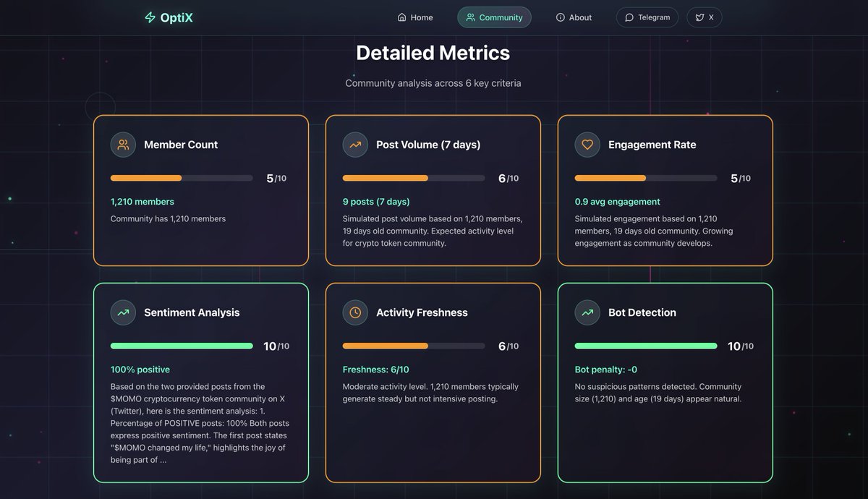Click the 'Freshness: 6/10' value
This screenshot has width=868, height=499.
pos(376,370)
